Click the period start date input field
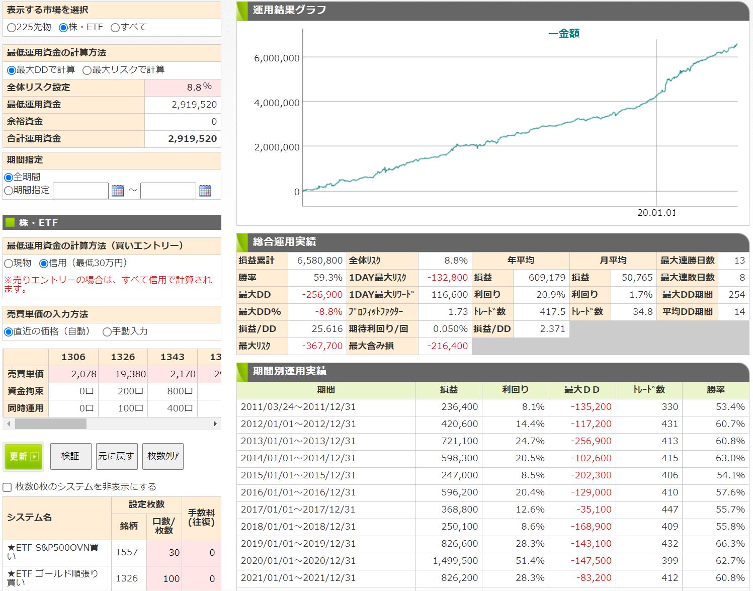753x591 pixels. click(80, 191)
